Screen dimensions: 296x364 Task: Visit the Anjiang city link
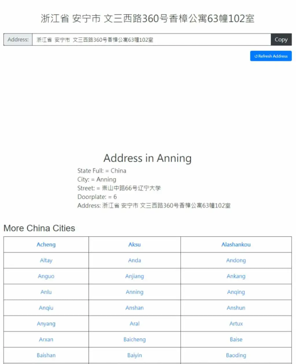(134, 276)
